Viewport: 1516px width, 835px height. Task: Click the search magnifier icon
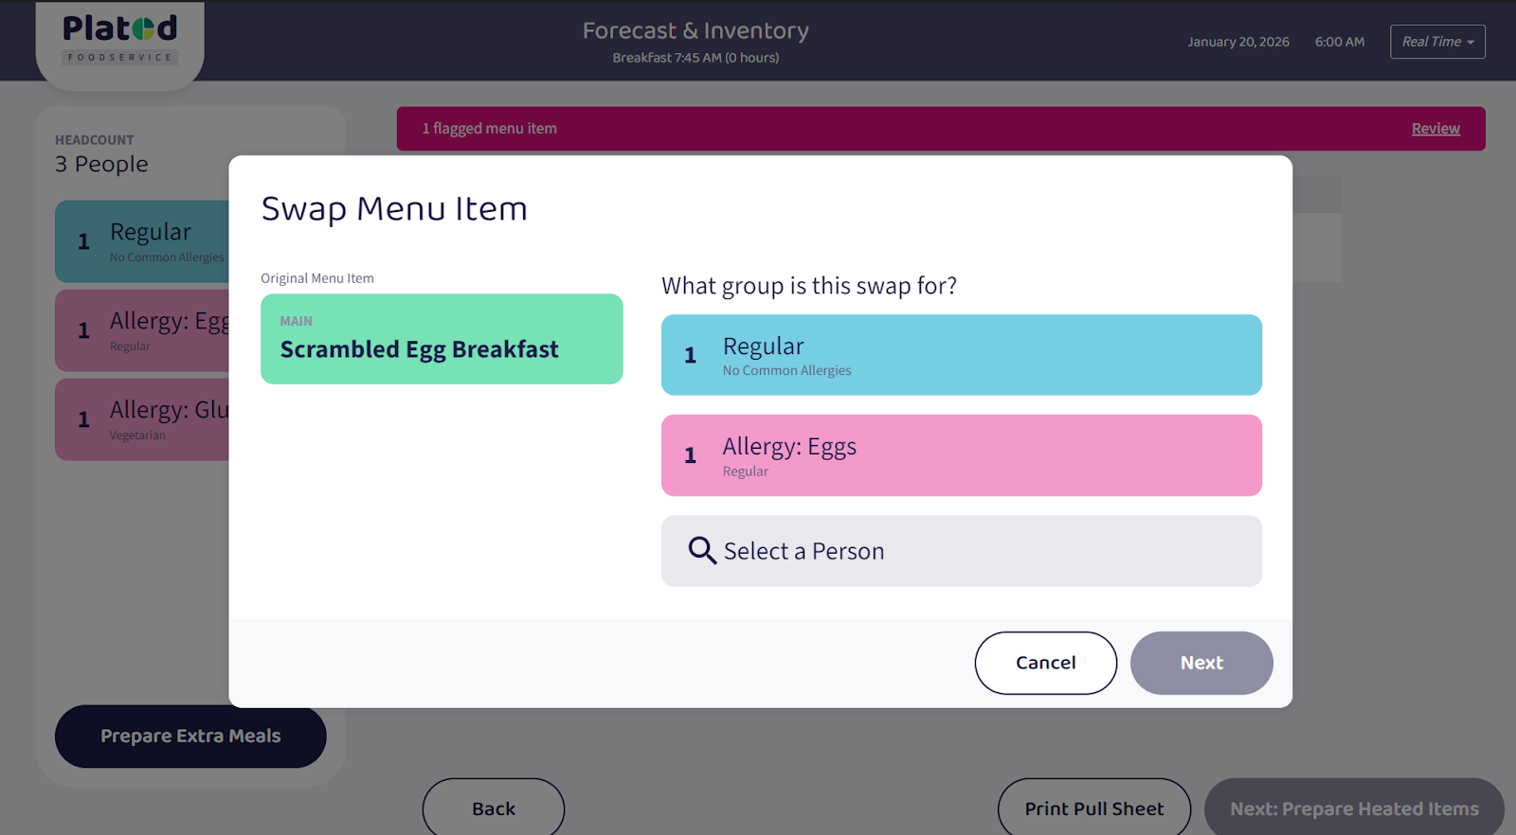[x=701, y=550]
